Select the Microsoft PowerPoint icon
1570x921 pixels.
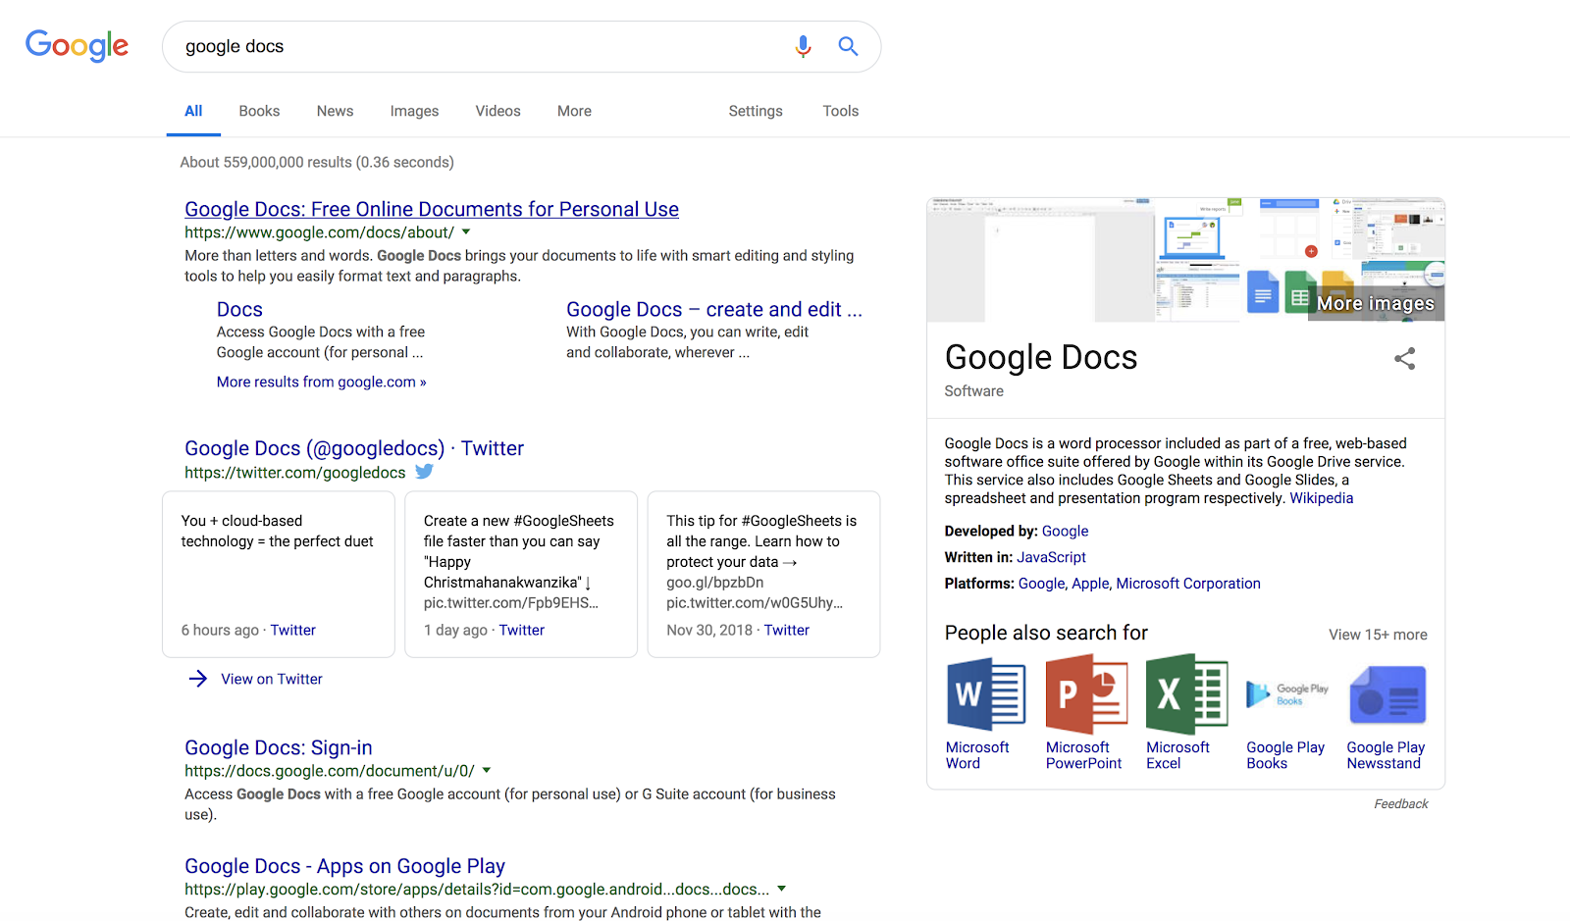[x=1085, y=695]
